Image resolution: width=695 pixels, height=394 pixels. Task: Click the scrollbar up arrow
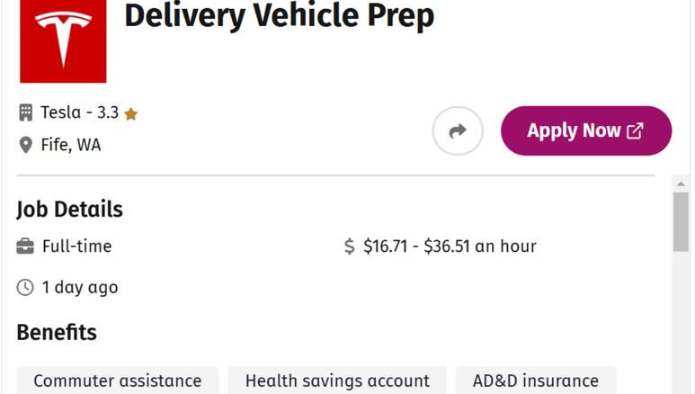681,184
